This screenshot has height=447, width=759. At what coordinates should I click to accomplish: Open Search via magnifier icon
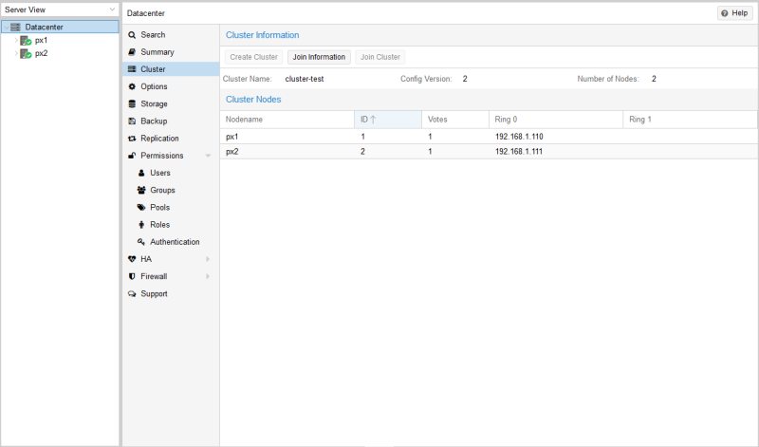tap(133, 35)
